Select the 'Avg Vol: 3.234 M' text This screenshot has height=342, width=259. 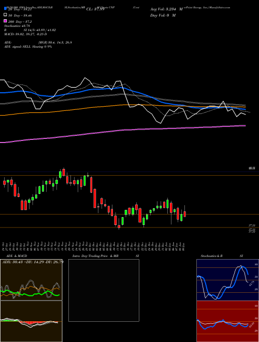166,9
